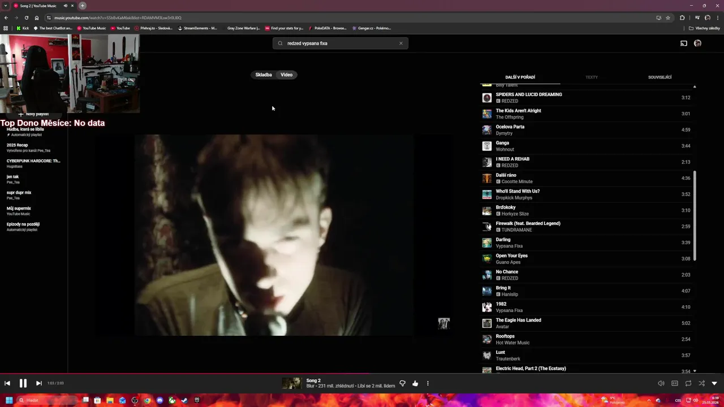Image resolution: width=724 pixels, height=407 pixels.
Task: Open the supr dupr mix playlist
Action: (x=34, y=195)
